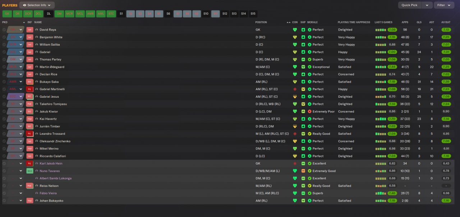The height and width of the screenshot is (217, 460).
Task: Select the S1 substitute slot
Action: (x=121, y=14)
